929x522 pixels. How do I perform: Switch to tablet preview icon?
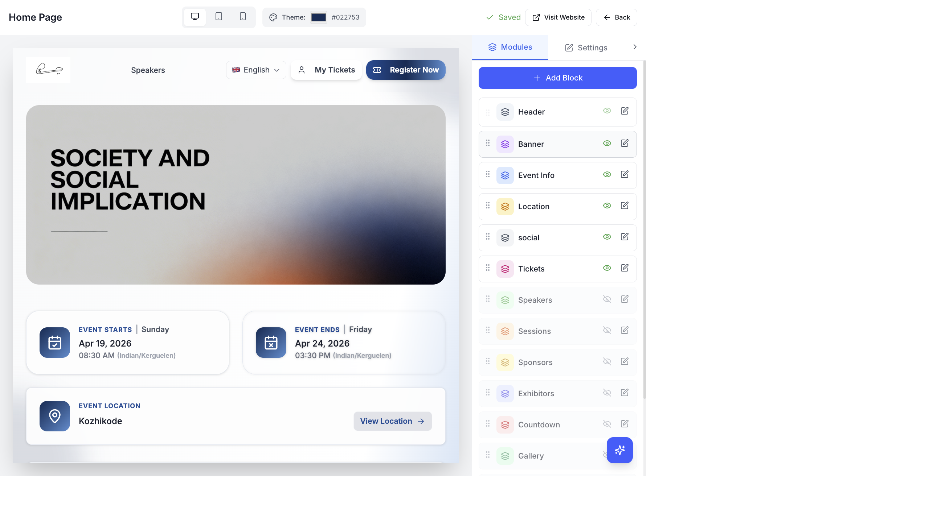[219, 17]
